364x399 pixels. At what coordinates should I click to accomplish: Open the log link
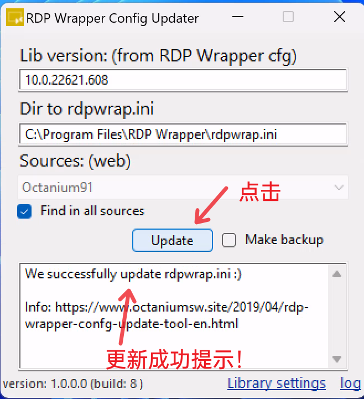tap(351, 384)
